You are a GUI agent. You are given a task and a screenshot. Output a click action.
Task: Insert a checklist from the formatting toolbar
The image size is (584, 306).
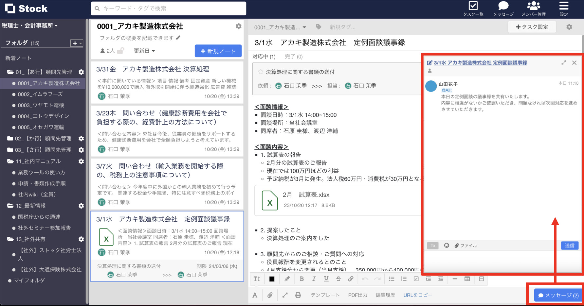[416, 279]
